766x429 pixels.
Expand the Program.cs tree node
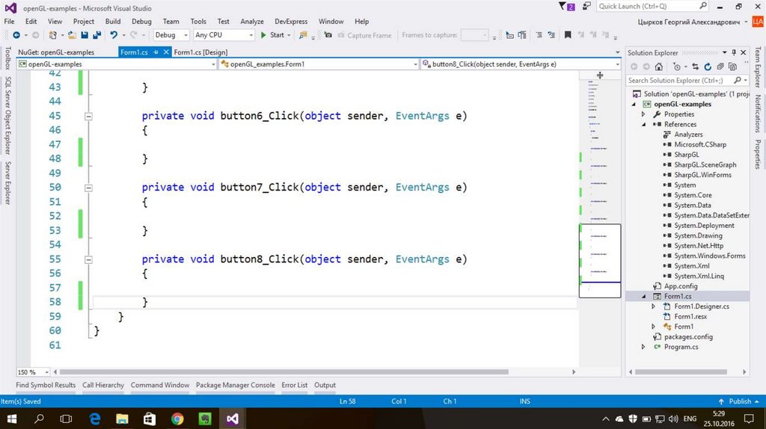pos(643,347)
